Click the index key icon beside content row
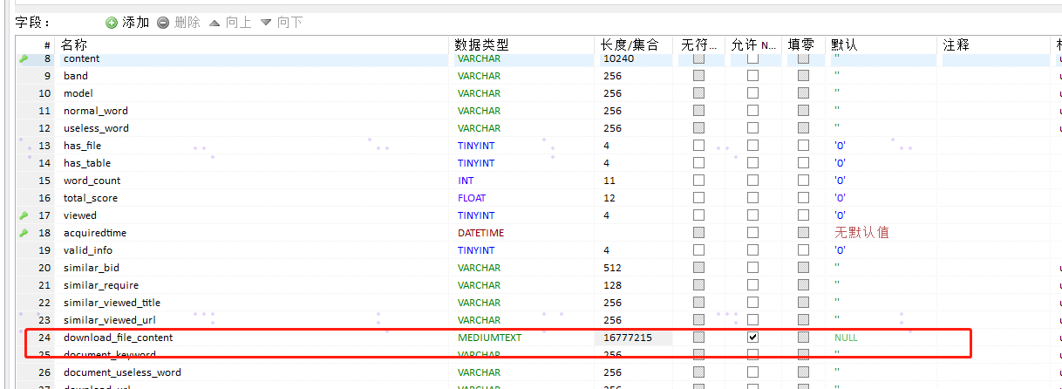 pyautogui.click(x=24, y=58)
